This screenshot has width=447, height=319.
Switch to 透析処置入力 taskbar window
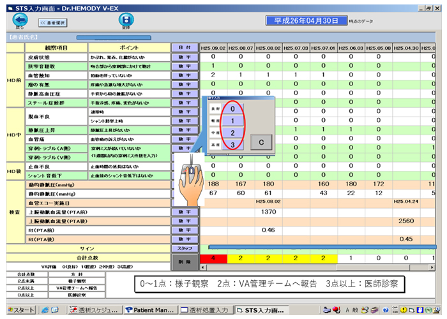(x=204, y=310)
